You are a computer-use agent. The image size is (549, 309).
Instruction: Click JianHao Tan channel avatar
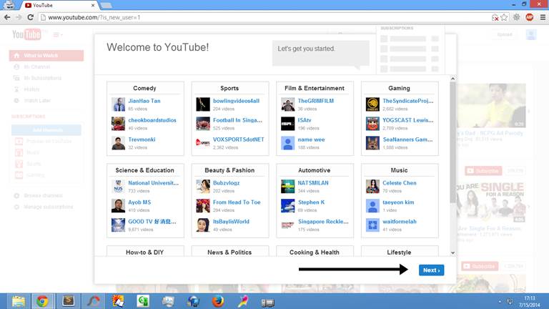pos(119,104)
